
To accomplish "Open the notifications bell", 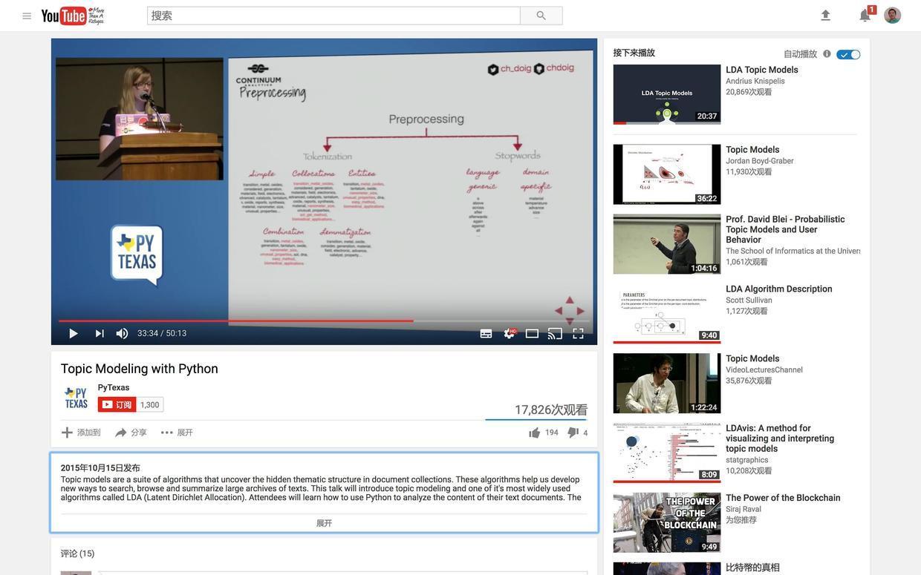I will click(x=865, y=16).
